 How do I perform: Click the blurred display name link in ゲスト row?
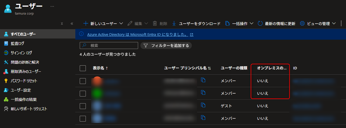coord(112,106)
